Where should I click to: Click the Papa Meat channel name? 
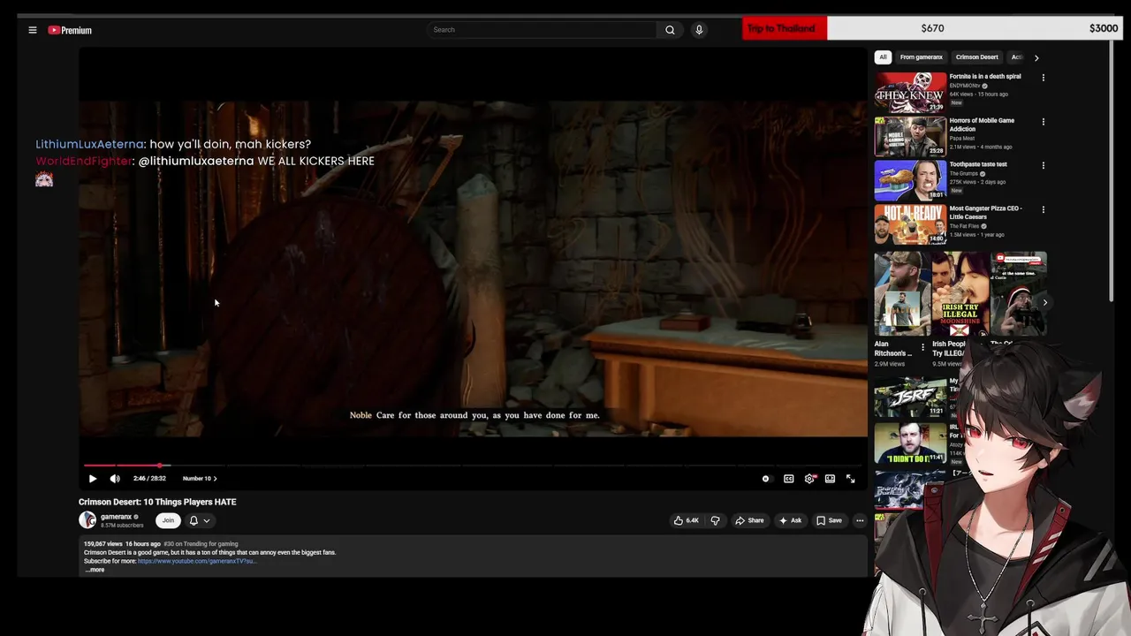tap(961, 138)
